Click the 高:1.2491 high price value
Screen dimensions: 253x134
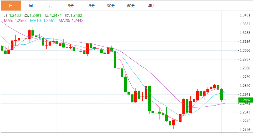pos(33,16)
